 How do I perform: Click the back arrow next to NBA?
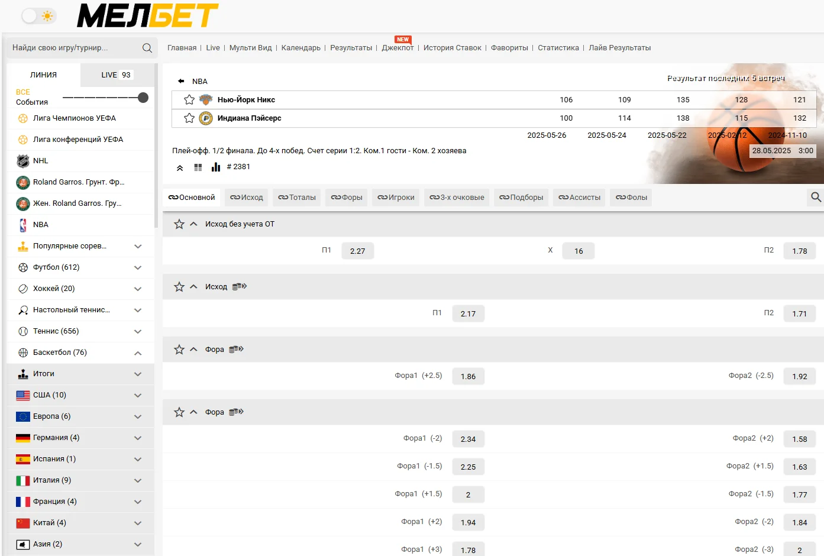click(x=181, y=81)
